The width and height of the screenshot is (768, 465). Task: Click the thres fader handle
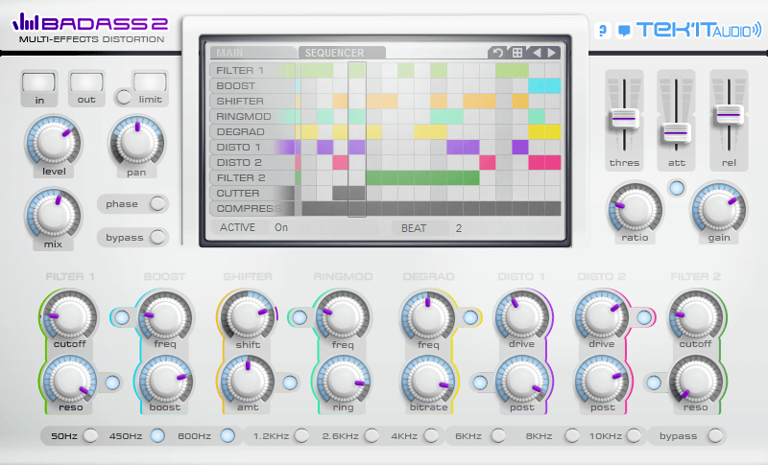pos(624,119)
